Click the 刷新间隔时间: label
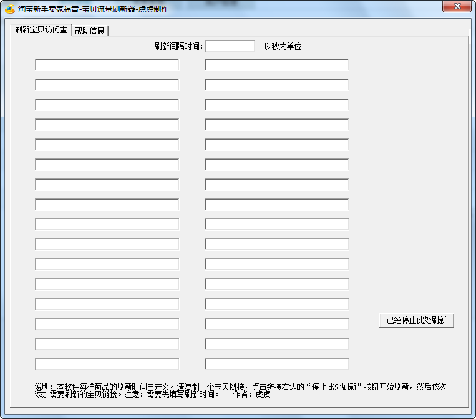476x419 pixels. pyautogui.click(x=178, y=46)
